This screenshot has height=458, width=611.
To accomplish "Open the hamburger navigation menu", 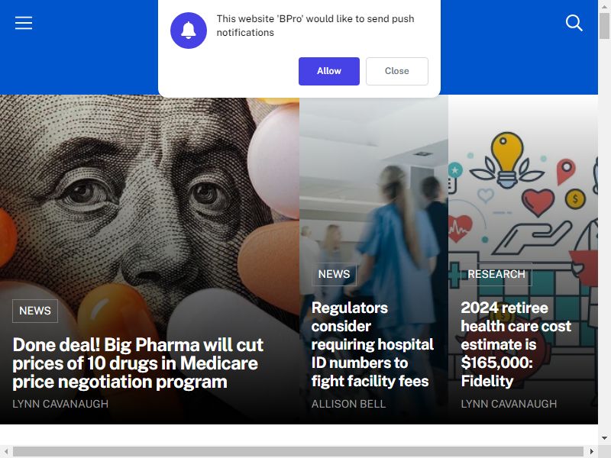I will coord(24,23).
